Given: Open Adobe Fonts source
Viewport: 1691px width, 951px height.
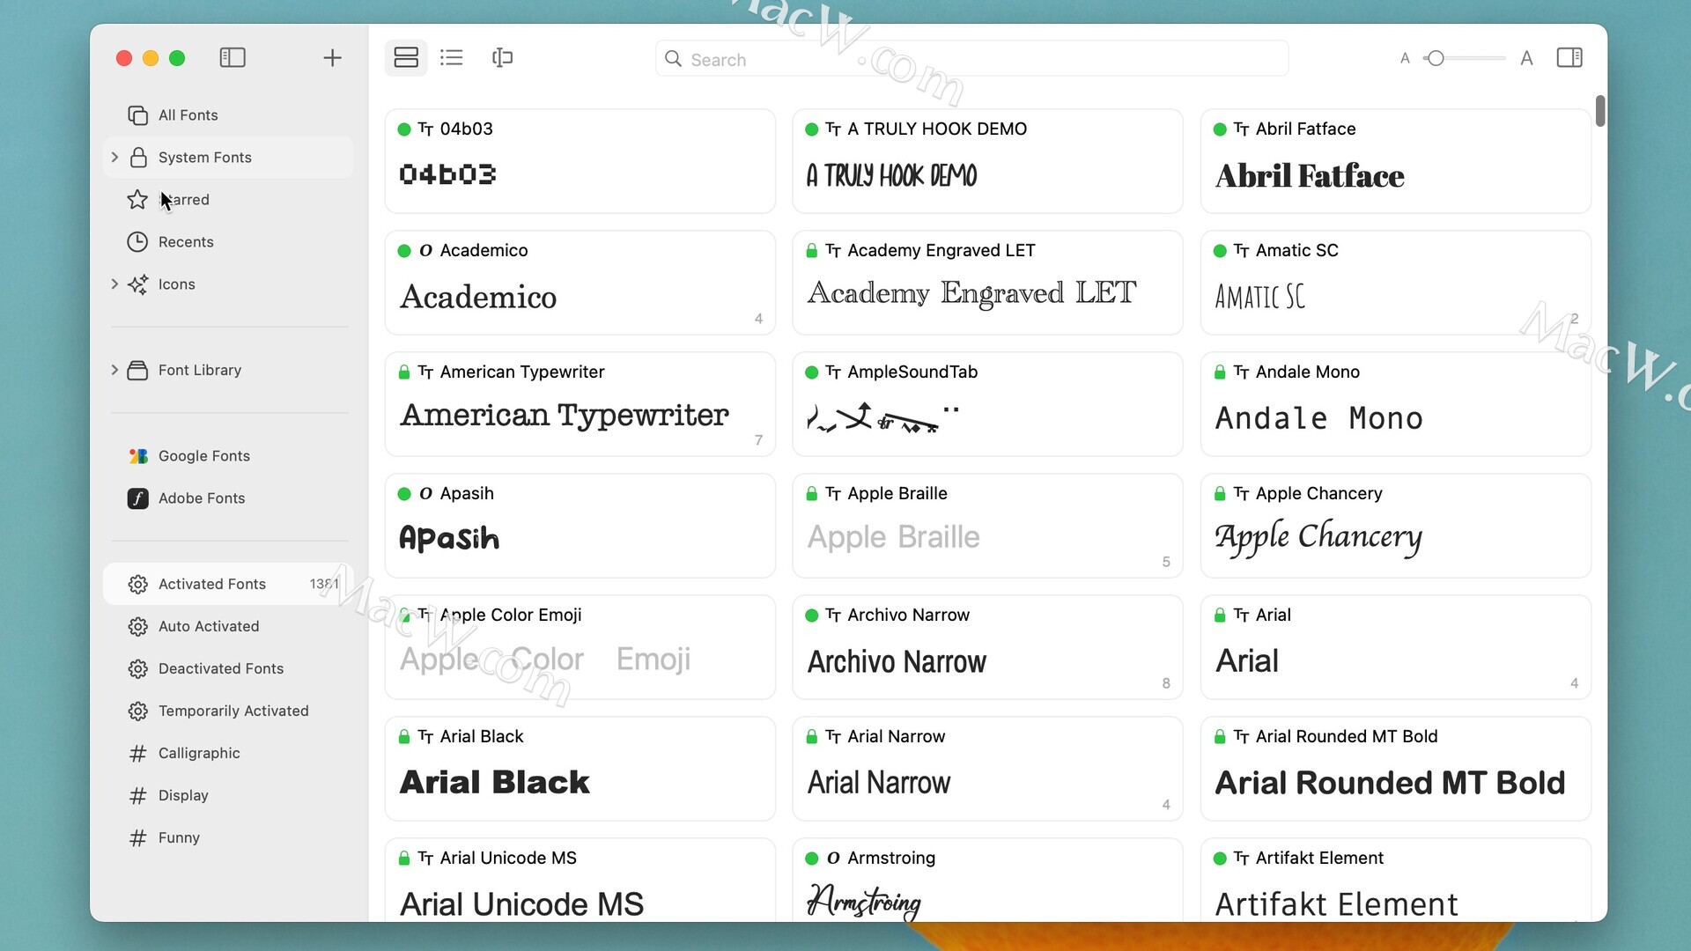Looking at the screenshot, I should pyautogui.click(x=229, y=498).
